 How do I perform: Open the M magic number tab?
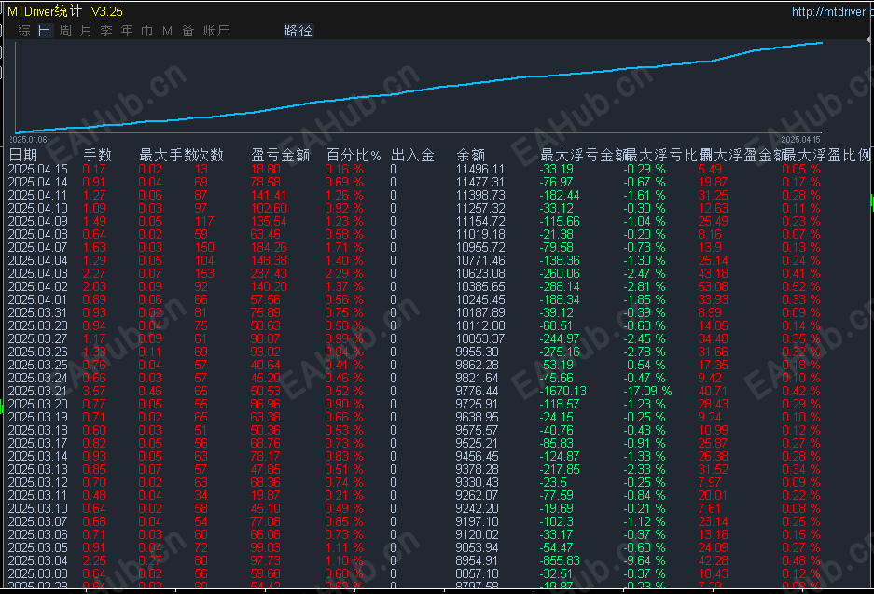[167, 31]
